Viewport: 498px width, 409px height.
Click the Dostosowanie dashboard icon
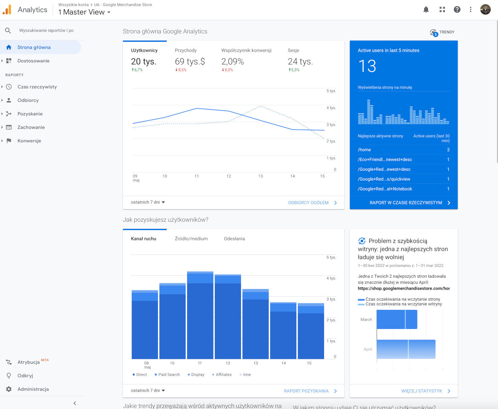[x=9, y=61]
